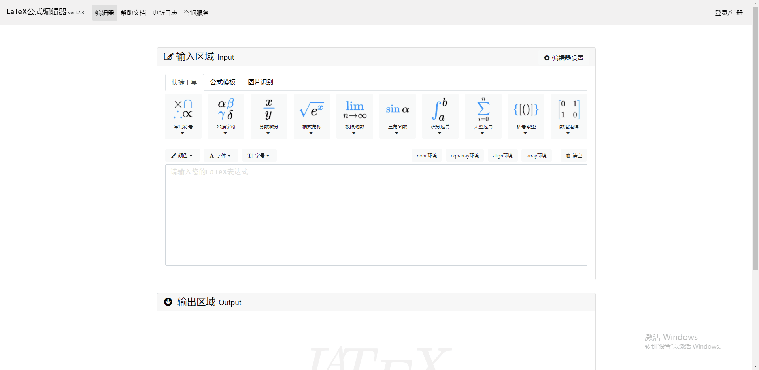Open the help docs (帮助文档) menu item
Screen dimensions: 759x370
click(x=133, y=13)
